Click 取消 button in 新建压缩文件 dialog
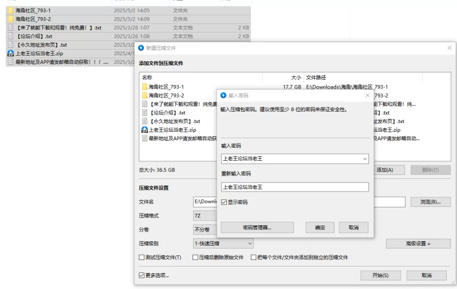 click(426, 275)
